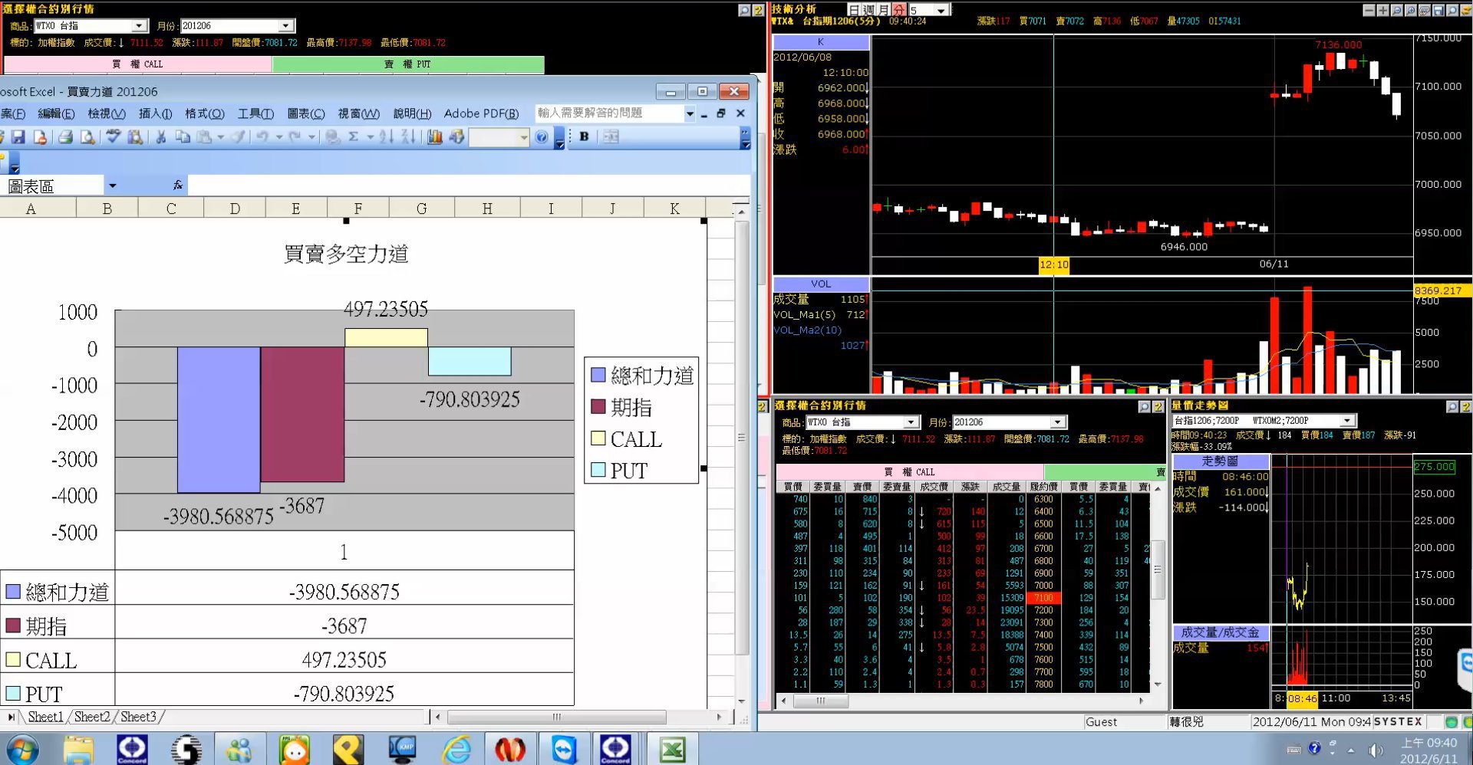Click the 期指 legend color swatch
1473x765 pixels.
pyautogui.click(x=598, y=407)
